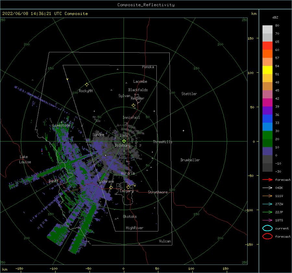Click the Composite_Reflectivity title text
Image resolution: width=292 pixels, height=273 pixels.
(x=146, y=5)
